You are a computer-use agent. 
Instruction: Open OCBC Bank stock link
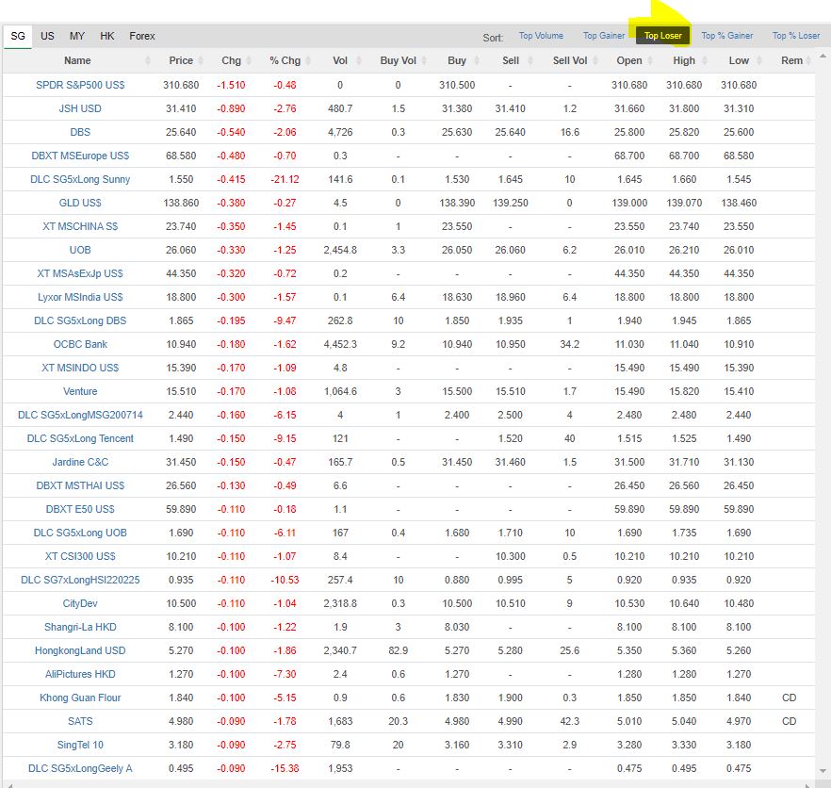coord(80,344)
